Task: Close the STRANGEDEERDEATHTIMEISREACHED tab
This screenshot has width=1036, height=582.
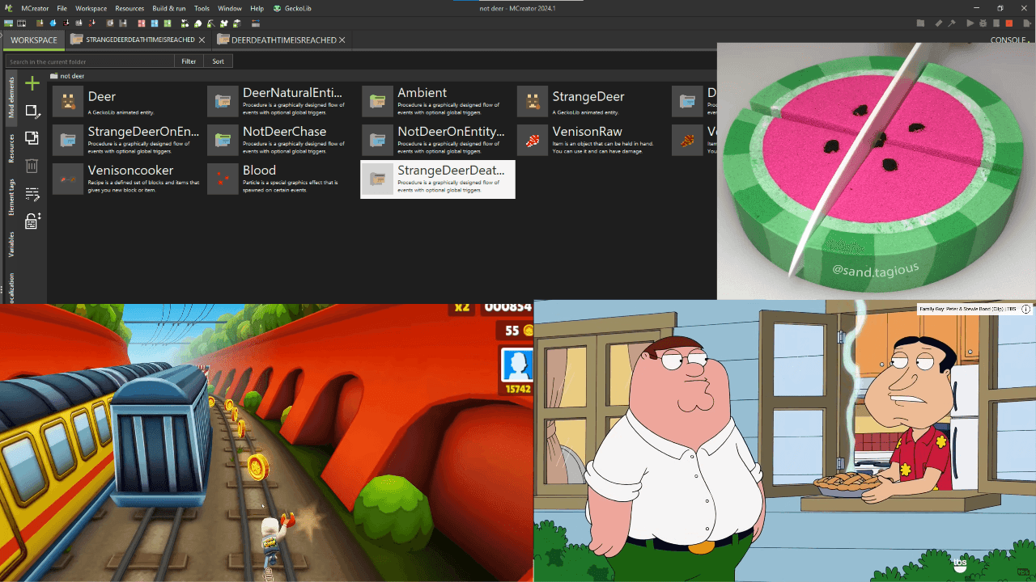Action: pos(202,40)
